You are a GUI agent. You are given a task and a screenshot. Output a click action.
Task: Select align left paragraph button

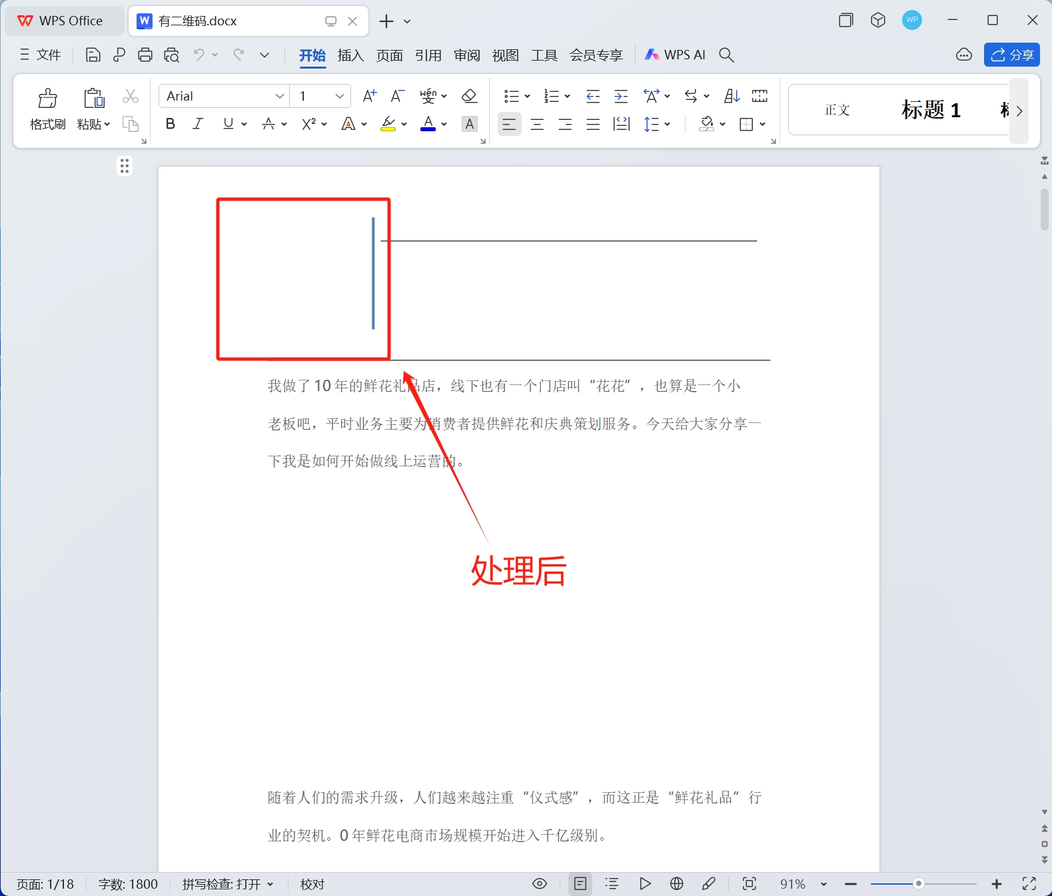(x=510, y=124)
